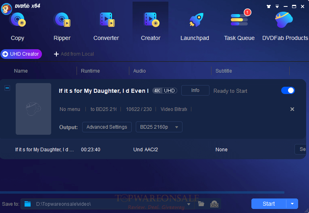Click the to BD25 output label
The height and width of the screenshot is (213, 309).
click(104, 109)
